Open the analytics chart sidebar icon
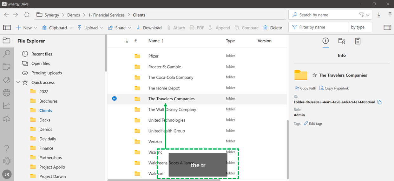This screenshot has height=181, width=394. tap(7, 106)
